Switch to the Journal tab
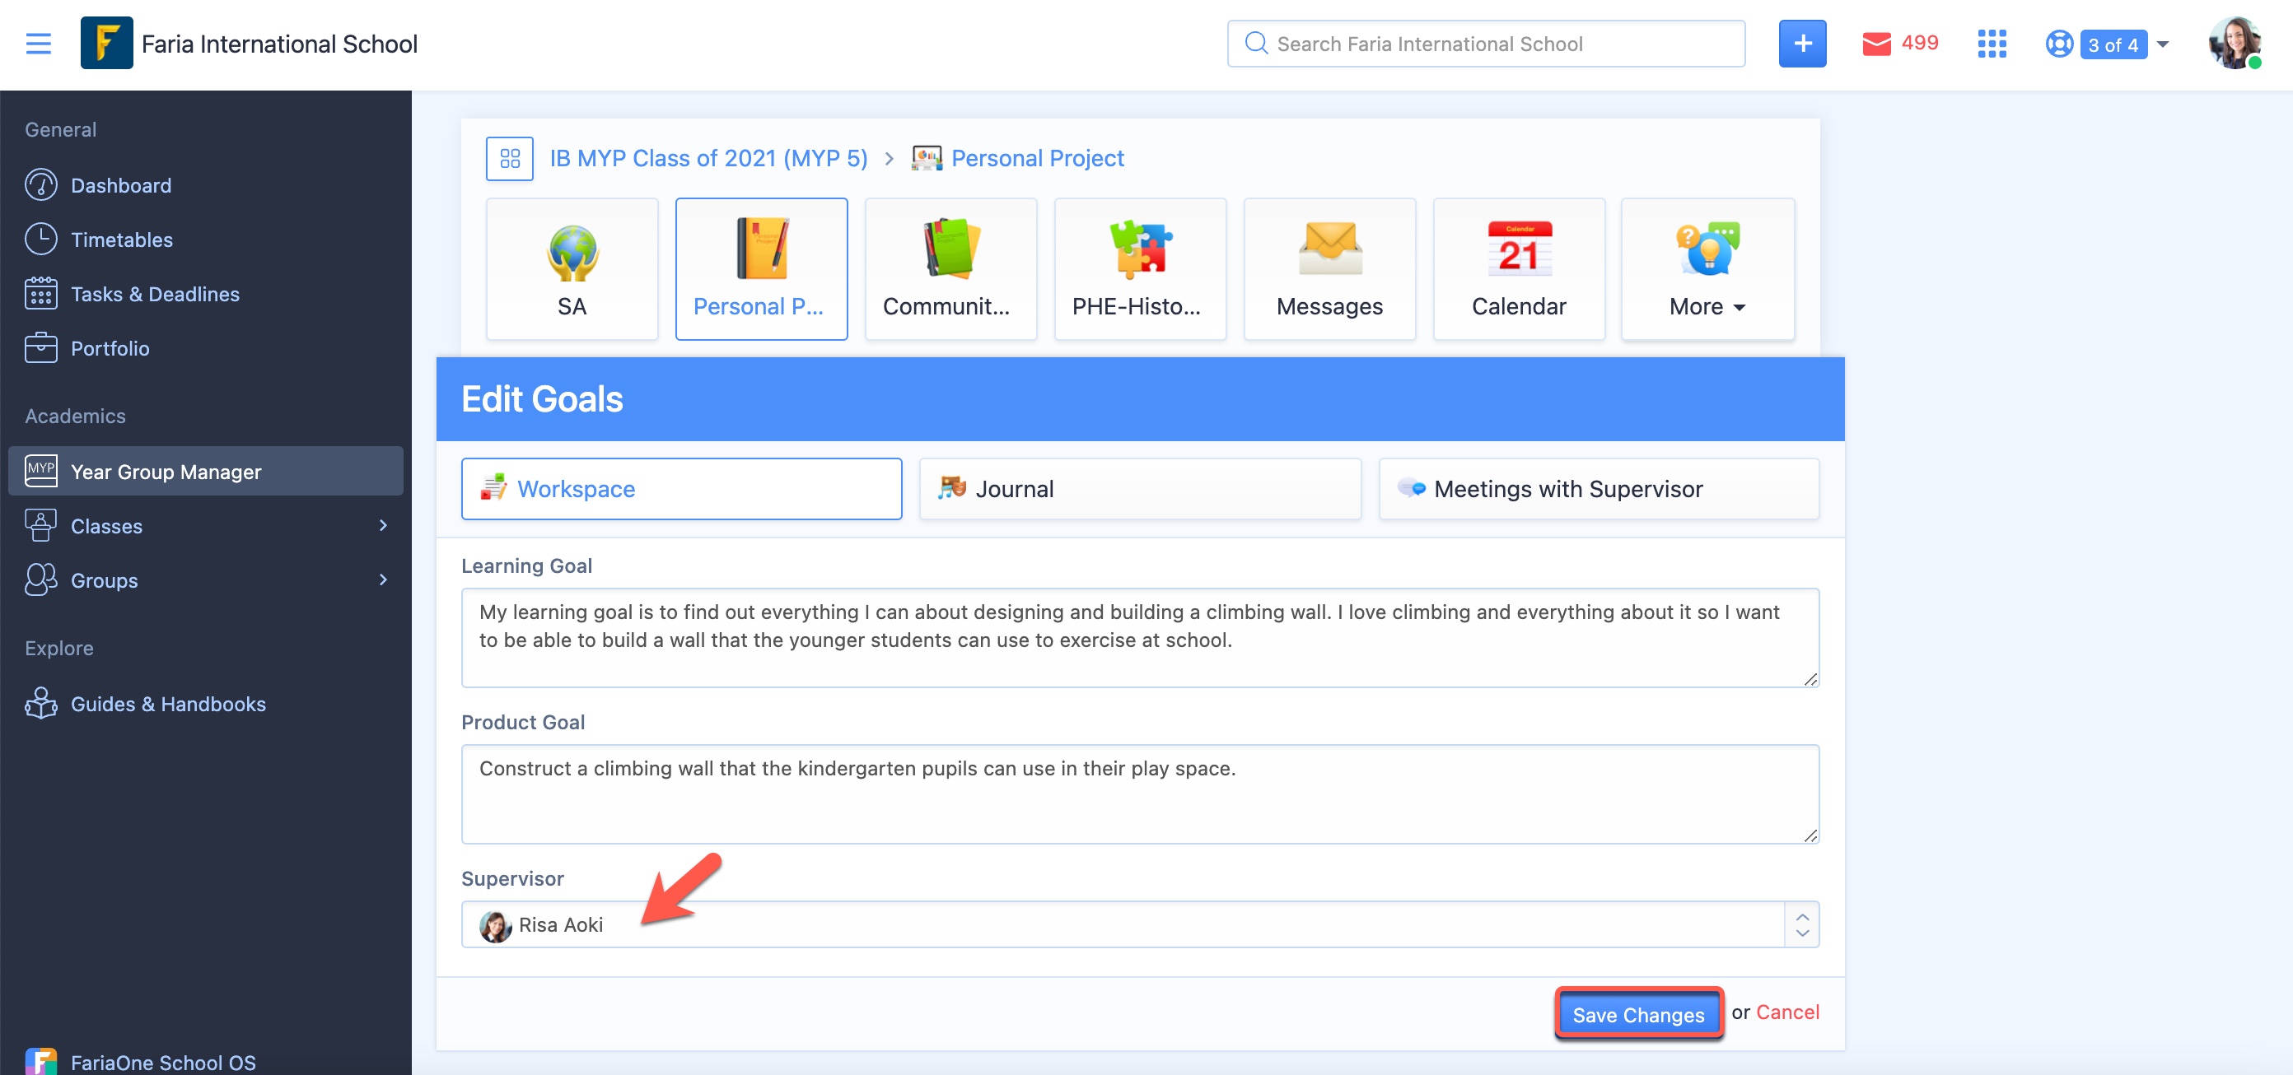The height and width of the screenshot is (1075, 2293). pyautogui.click(x=1139, y=489)
